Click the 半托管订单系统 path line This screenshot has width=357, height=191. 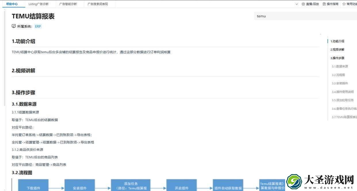click(52, 135)
